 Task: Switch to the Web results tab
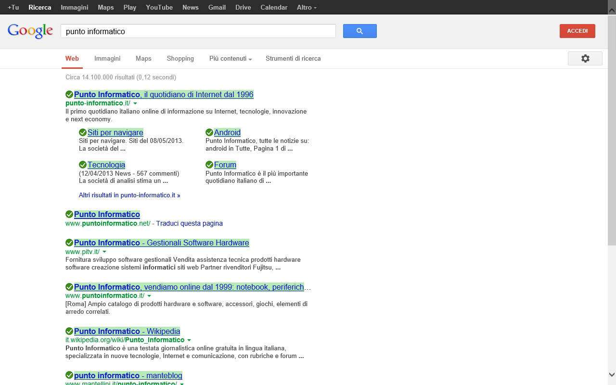click(x=72, y=58)
